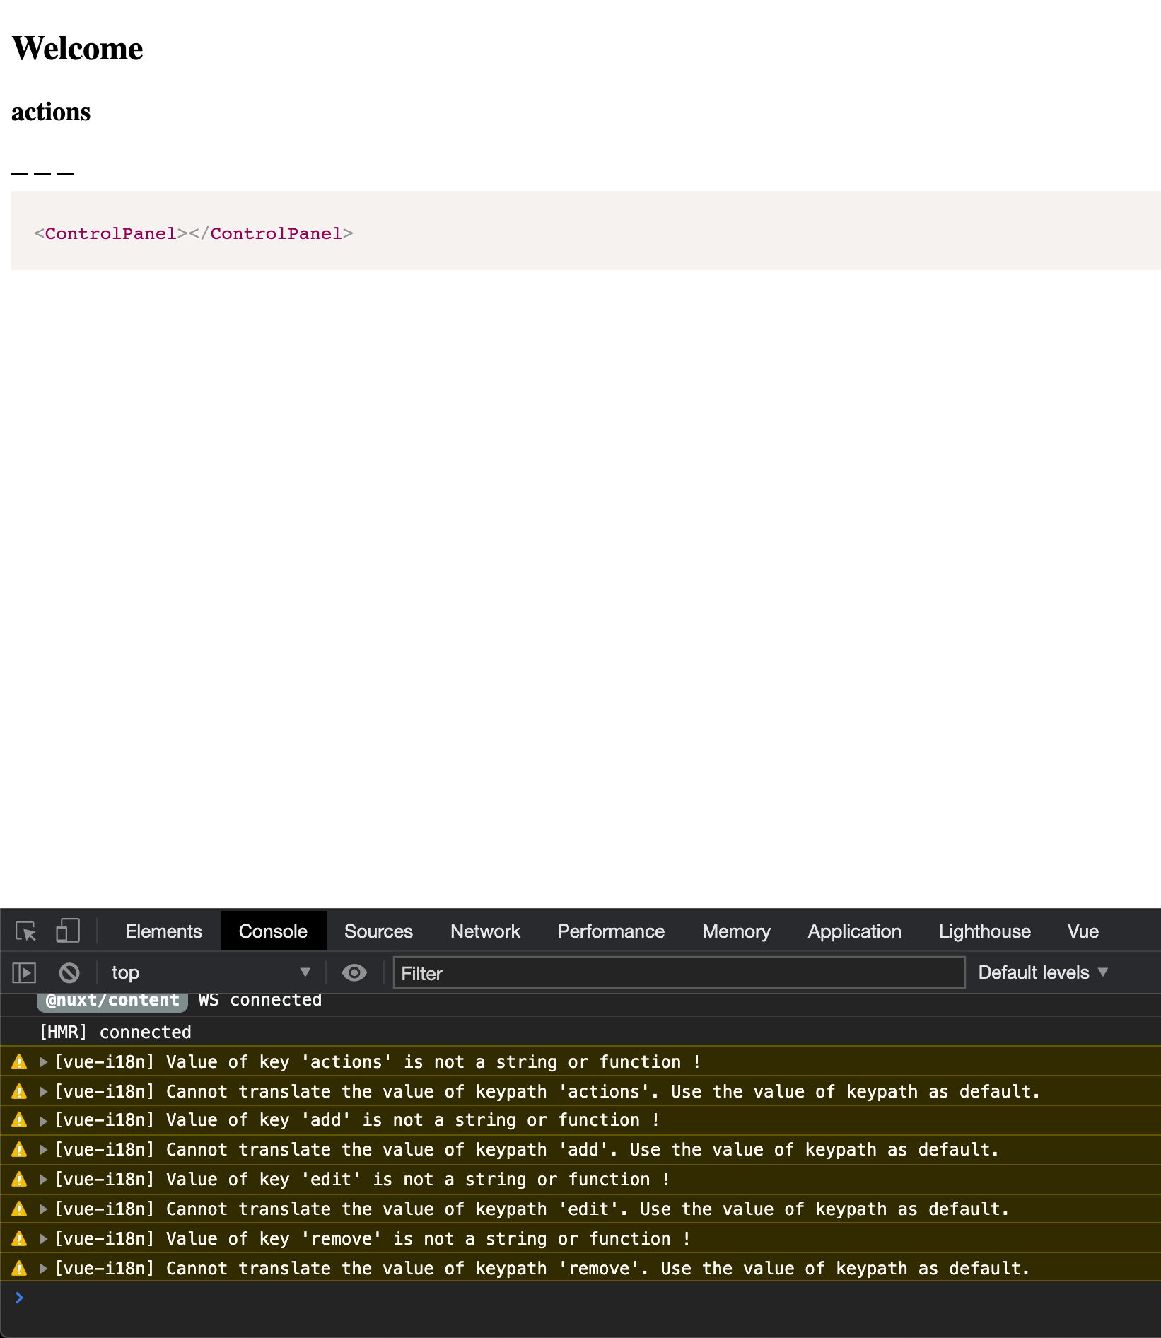
Task: Open live expression eye icon
Action: click(x=354, y=973)
